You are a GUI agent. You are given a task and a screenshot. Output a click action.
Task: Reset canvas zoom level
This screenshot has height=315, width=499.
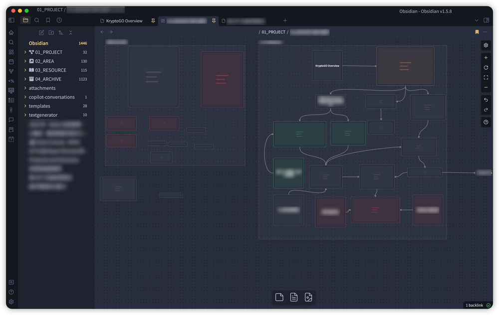486,68
